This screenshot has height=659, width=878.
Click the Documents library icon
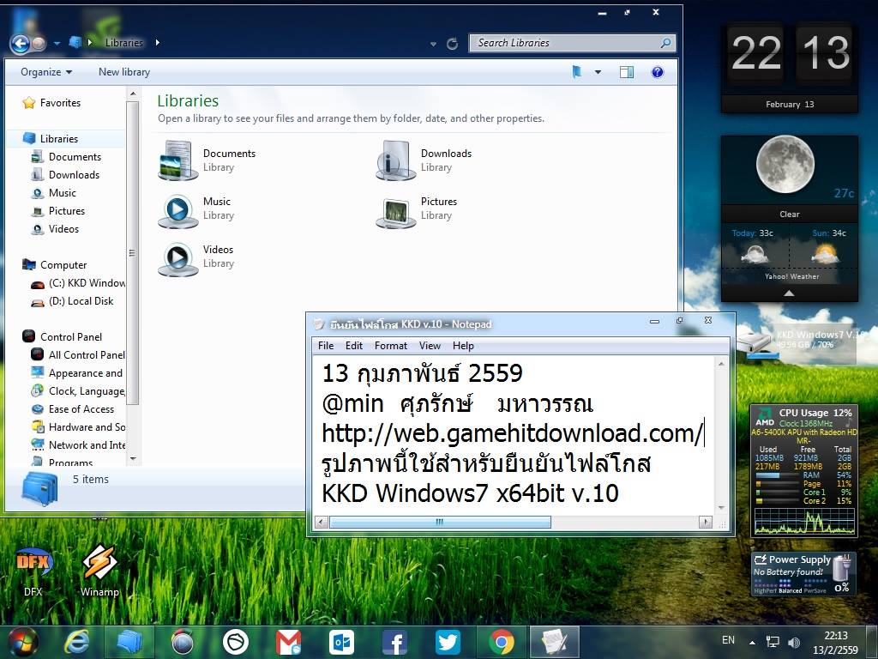pos(177,160)
